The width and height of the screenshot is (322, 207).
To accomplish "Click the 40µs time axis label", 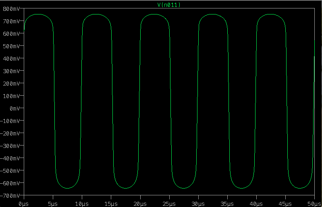I will [256, 204].
